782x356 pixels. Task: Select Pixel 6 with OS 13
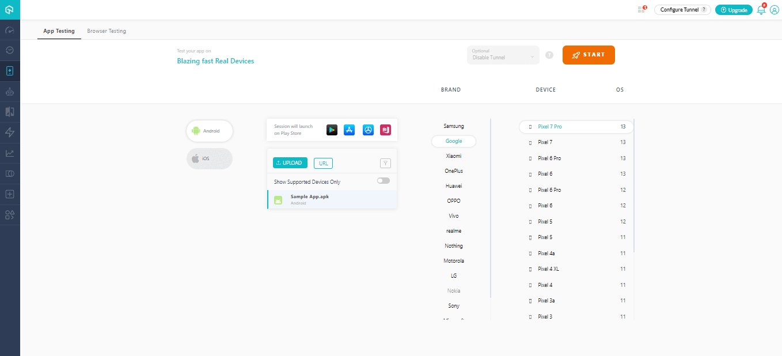click(x=576, y=174)
